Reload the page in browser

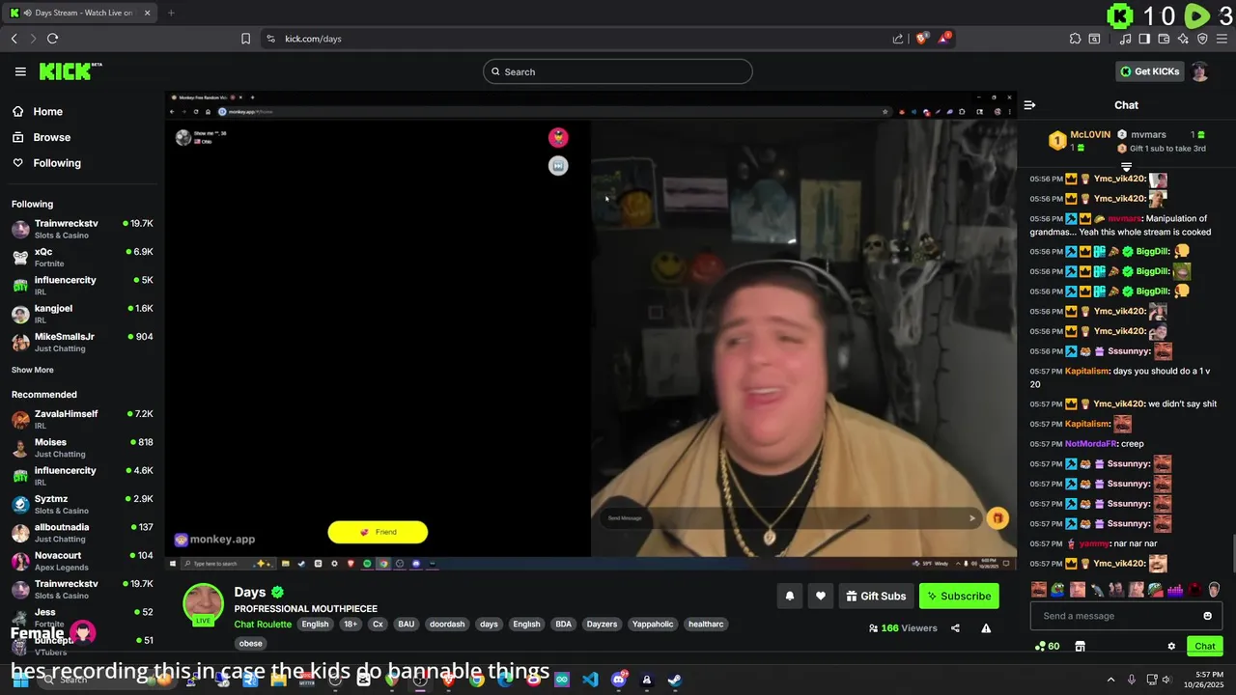(x=52, y=39)
